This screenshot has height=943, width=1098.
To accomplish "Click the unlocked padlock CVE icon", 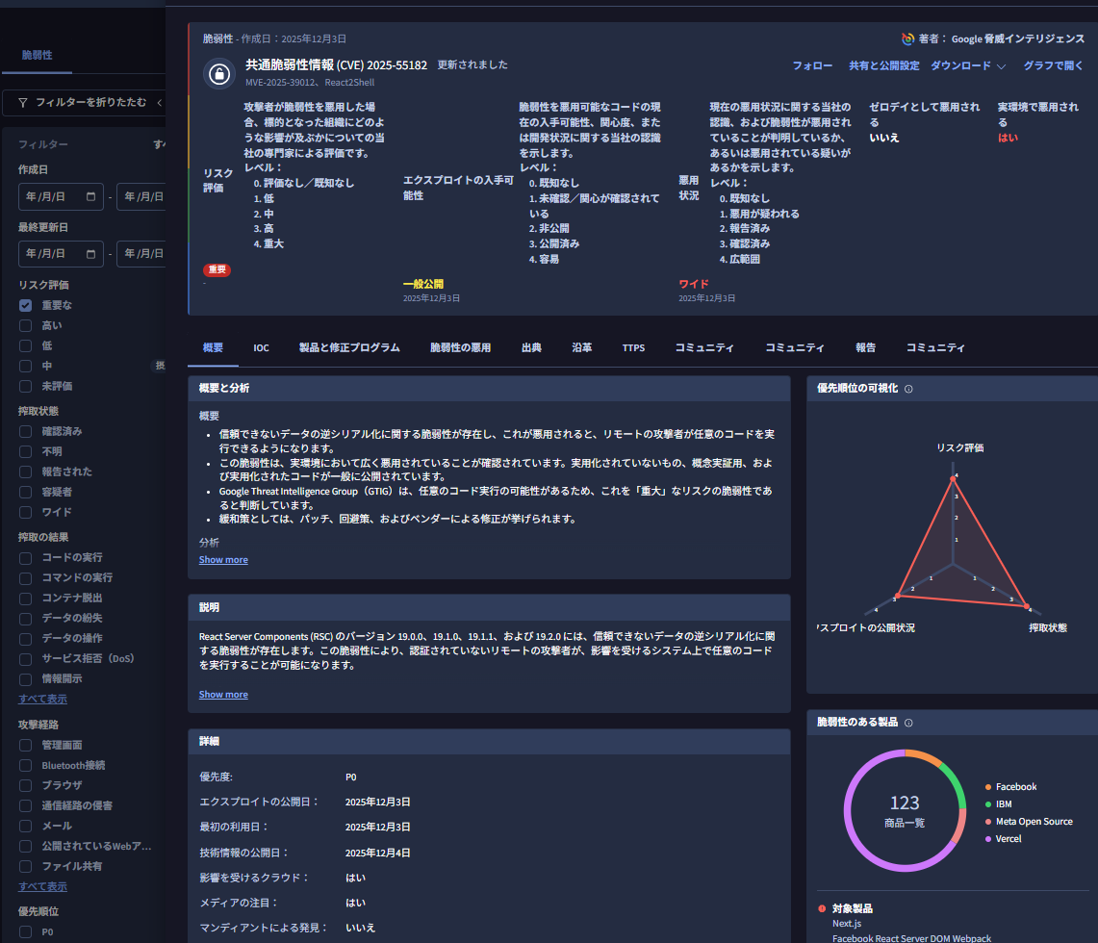I will tap(220, 74).
